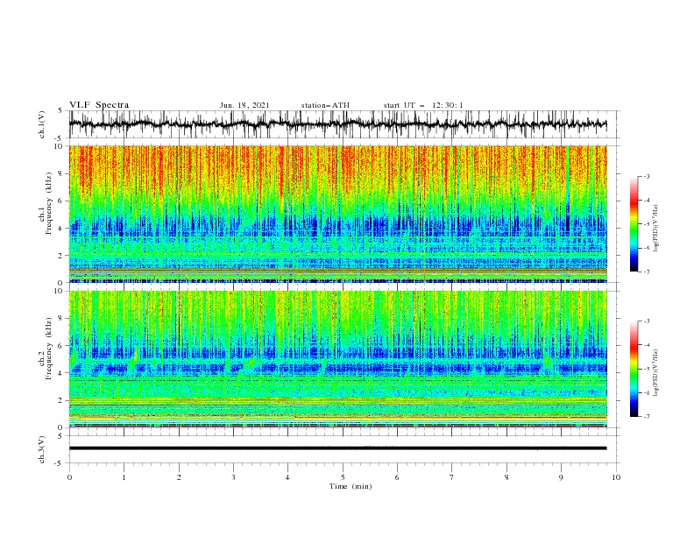Click the ch.1 "Frequency (kHz)" axis label
The image size is (694, 536).
click(x=49, y=201)
